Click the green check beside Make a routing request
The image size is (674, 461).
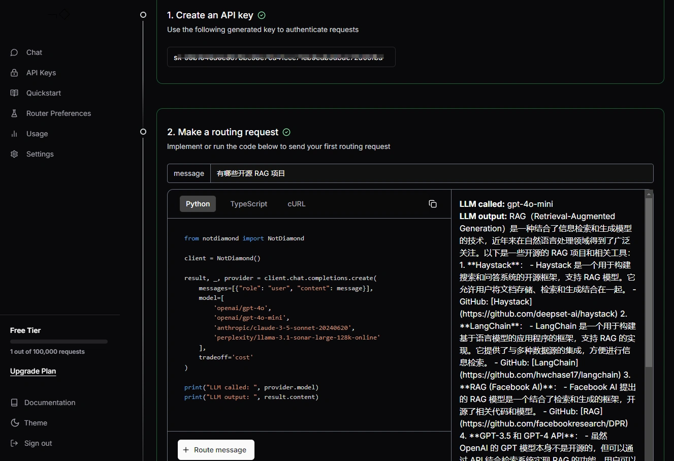pos(286,132)
